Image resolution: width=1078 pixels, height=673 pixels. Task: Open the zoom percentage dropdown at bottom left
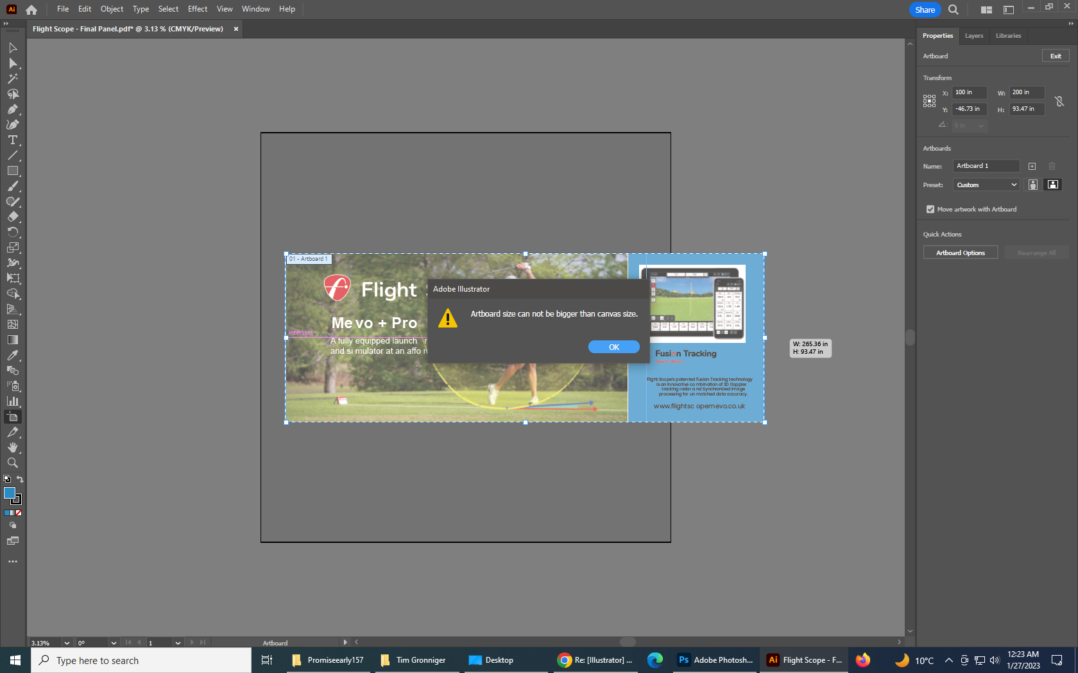tap(66, 643)
